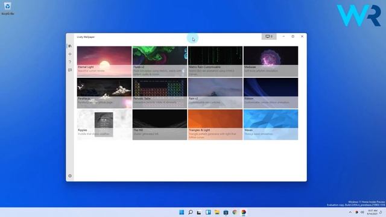Select the Ribbon wallpaper
Screen dimensions: 386x217
[x=271, y=93]
